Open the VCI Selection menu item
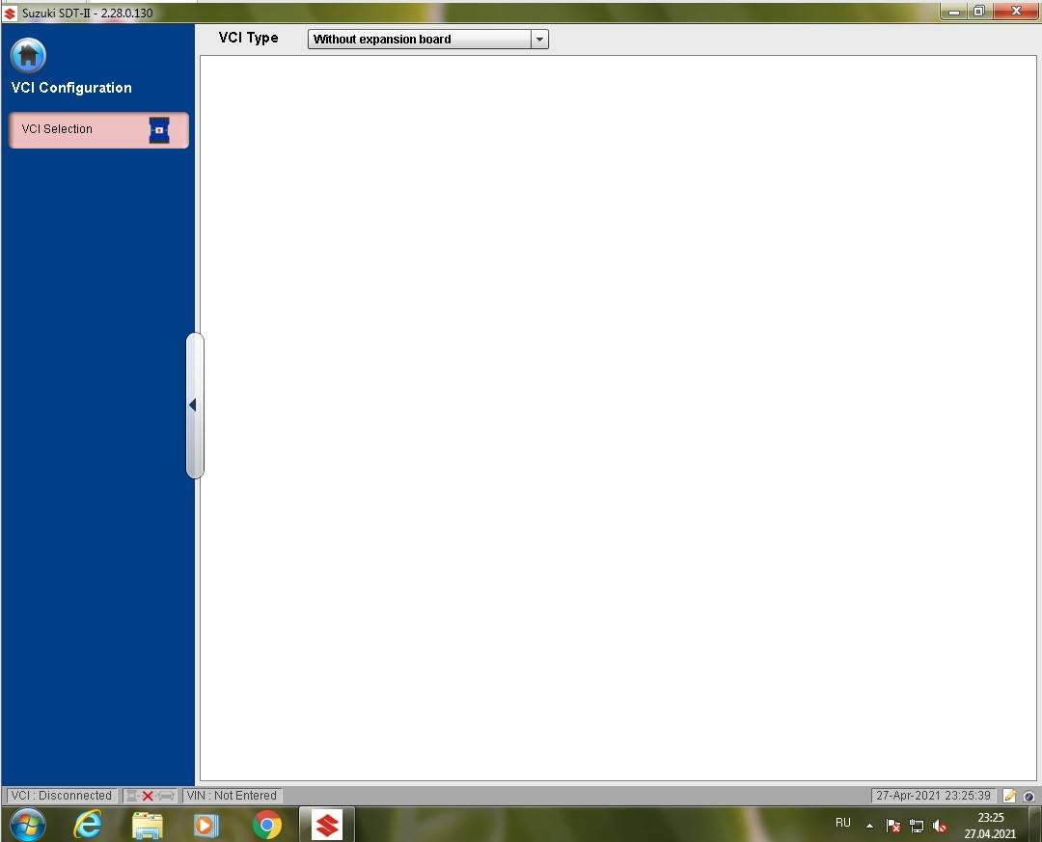Screen dimensions: 1042x842 98,129
